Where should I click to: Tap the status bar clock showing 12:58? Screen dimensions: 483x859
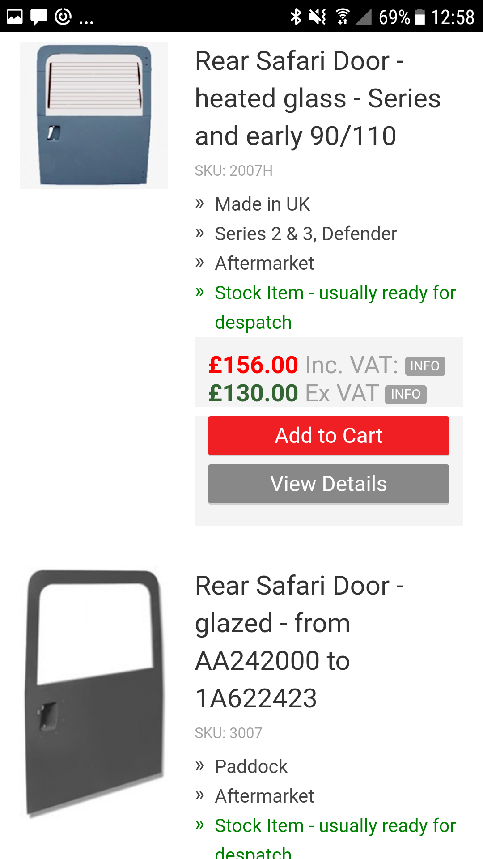click(x=452, y=17)
